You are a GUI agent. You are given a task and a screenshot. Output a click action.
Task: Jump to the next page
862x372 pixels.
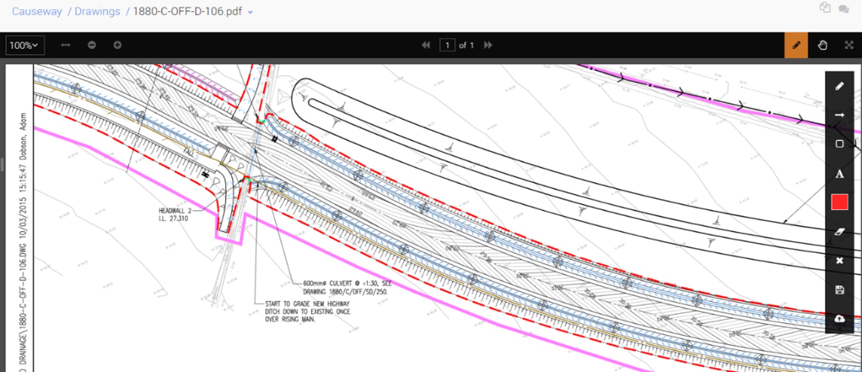488,45
